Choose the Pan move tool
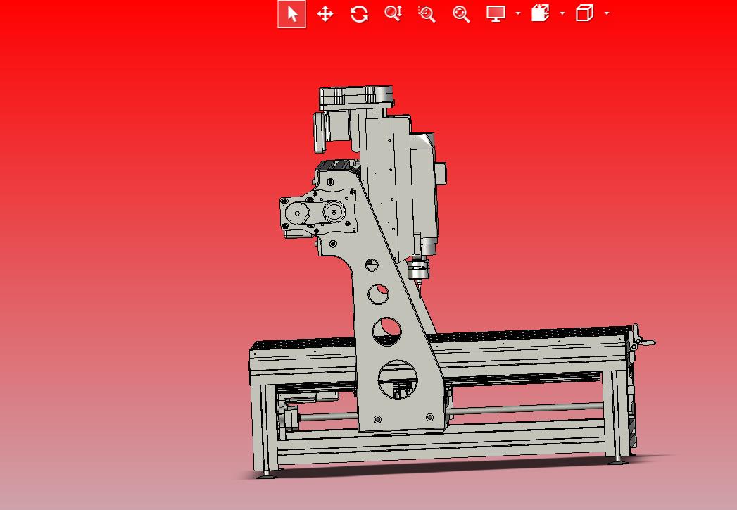737x510 pixels. click(325, 13)
